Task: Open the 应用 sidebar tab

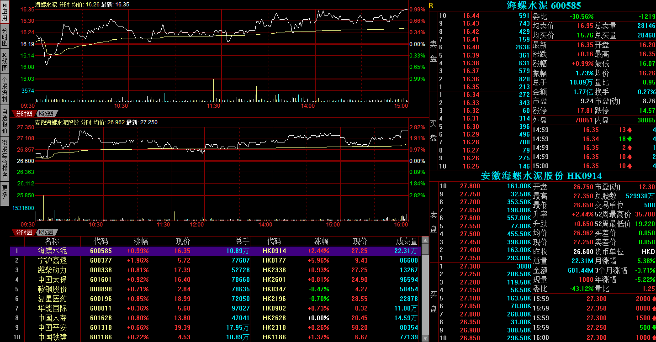Action: click(x=5, y=11)
